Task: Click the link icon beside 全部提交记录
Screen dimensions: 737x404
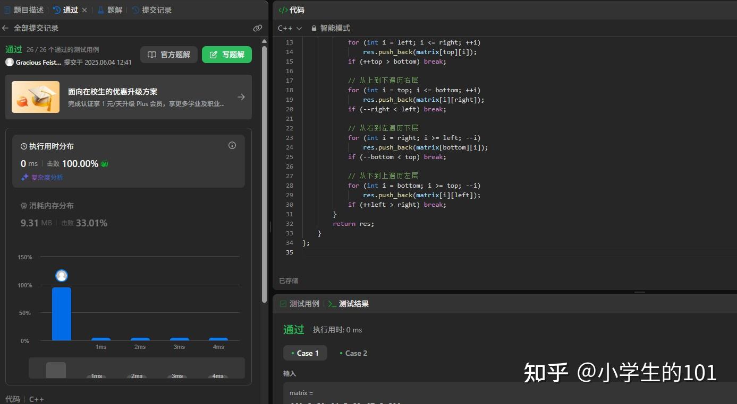Action: pos(257,28)
